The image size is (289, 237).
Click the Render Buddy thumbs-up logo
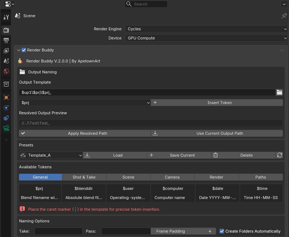pyautogui.click(x=20, y=61)
